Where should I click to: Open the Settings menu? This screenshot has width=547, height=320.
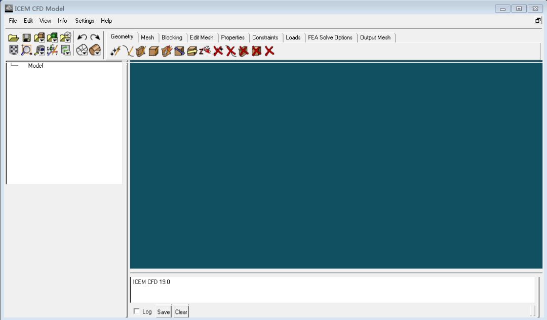(x=85, y=21)
